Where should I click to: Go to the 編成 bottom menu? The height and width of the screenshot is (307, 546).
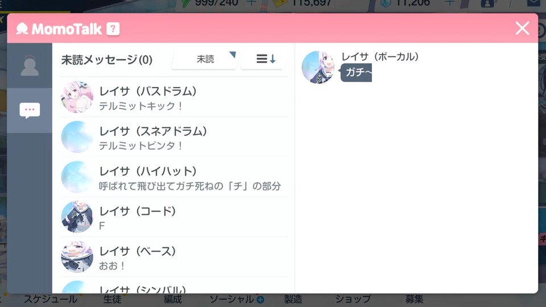[173, 300]
